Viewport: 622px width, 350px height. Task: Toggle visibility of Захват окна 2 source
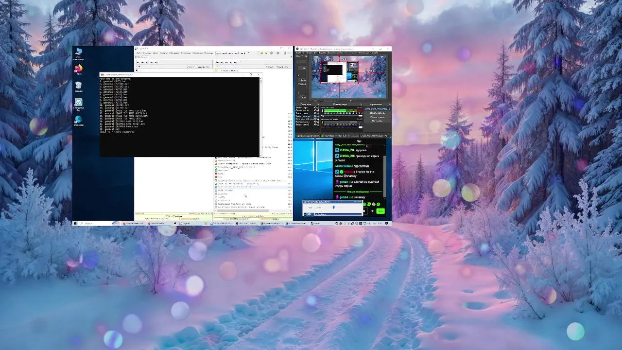(x=315, y=124)
